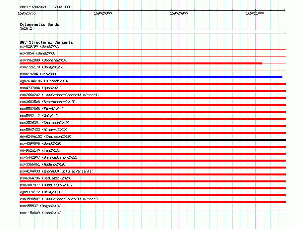This screenshot has width=295, height=229.
Task: Select the dgv6240n152 (Chaisson2019) label
Action: coord(46,136)
